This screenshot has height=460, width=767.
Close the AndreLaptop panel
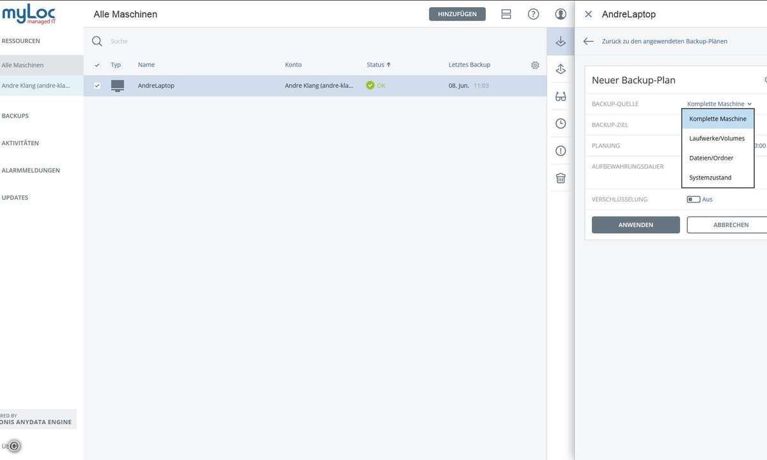tap(588, 14)
